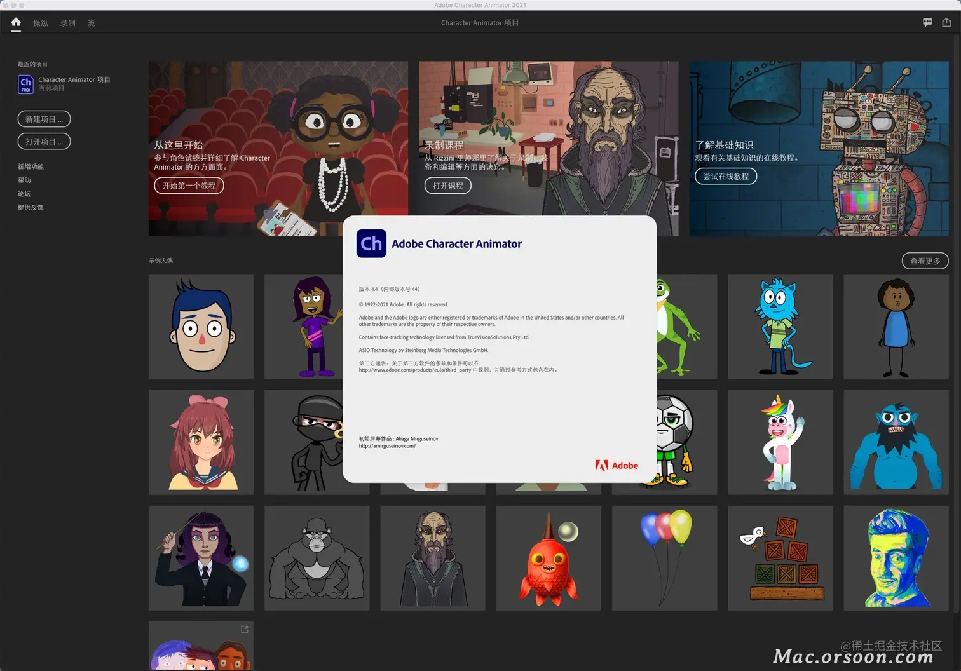Open the 论坛 link
This screenshot has height=671, width=961.
point(24,194)
